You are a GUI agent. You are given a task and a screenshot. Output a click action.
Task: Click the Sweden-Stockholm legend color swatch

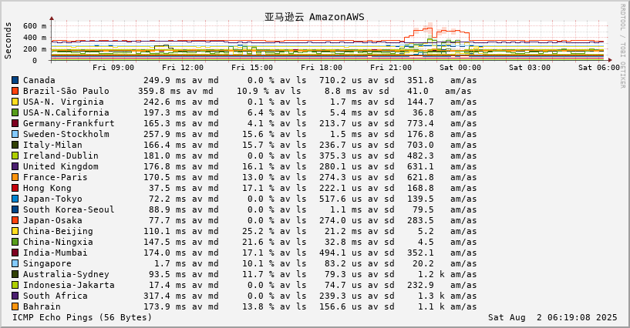[x=15, y=134]
